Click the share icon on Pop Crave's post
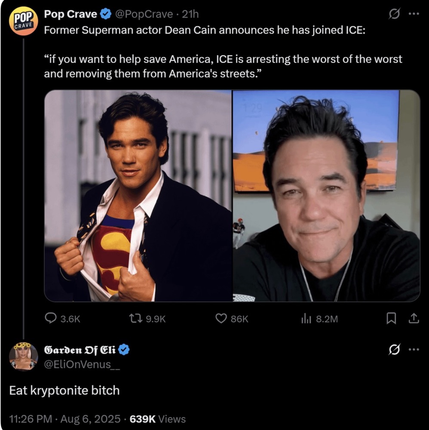Image resolution: width=429 pixels, height=430 pixels. 413,318
